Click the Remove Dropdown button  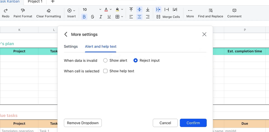point(83,123)
